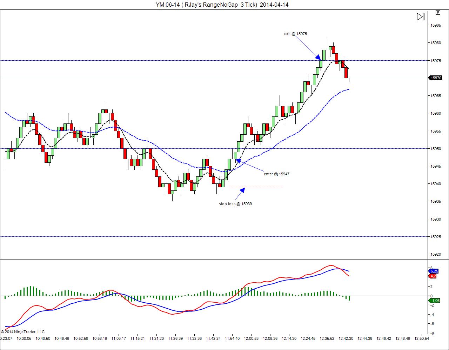Click the chart title "YM 06-14 ( RJay's RangeNoGap 3 Tick)"
This screenshot has height=350, width=449.
(x=207, y=5)
